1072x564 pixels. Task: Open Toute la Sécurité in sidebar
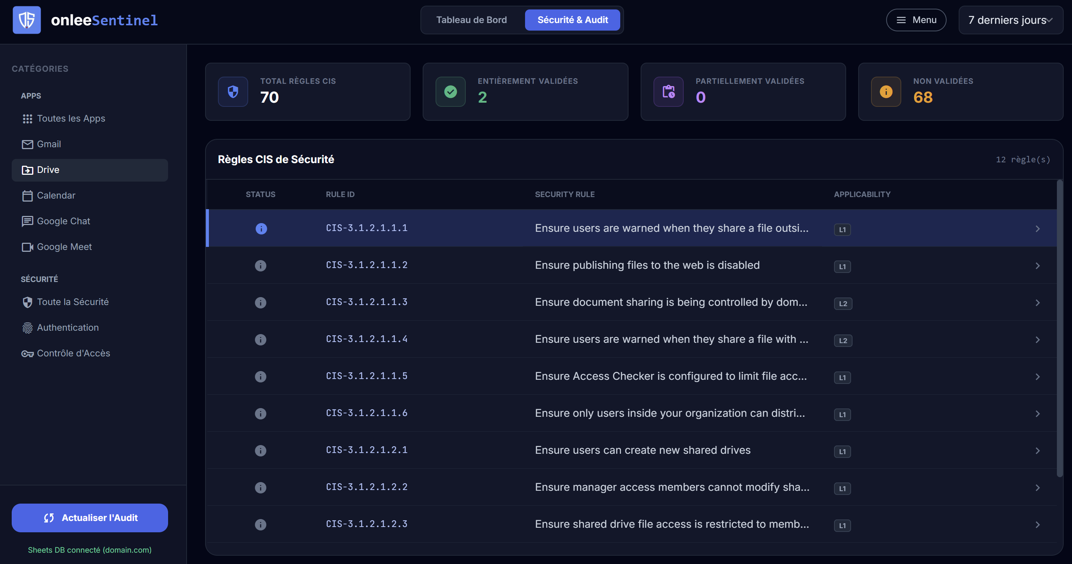[x=90, y=302]
